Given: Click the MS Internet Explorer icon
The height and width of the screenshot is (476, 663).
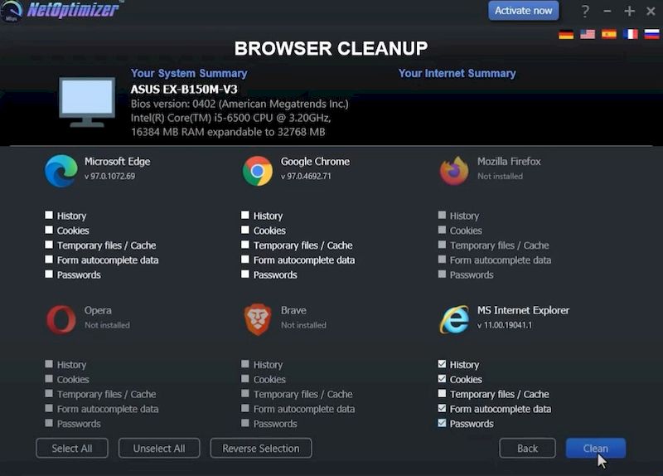Looking at the screenshot, I should click(x=454, y=320).
